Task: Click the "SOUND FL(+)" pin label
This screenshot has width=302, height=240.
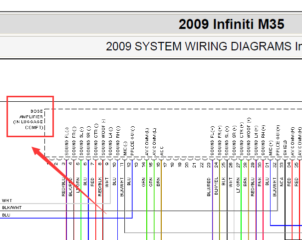Action: click(x=212, y=141)
